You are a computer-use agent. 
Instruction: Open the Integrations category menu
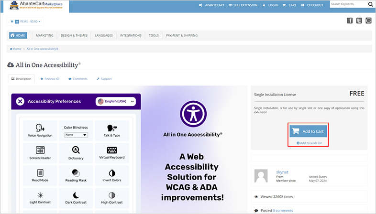tap(131, 35)
